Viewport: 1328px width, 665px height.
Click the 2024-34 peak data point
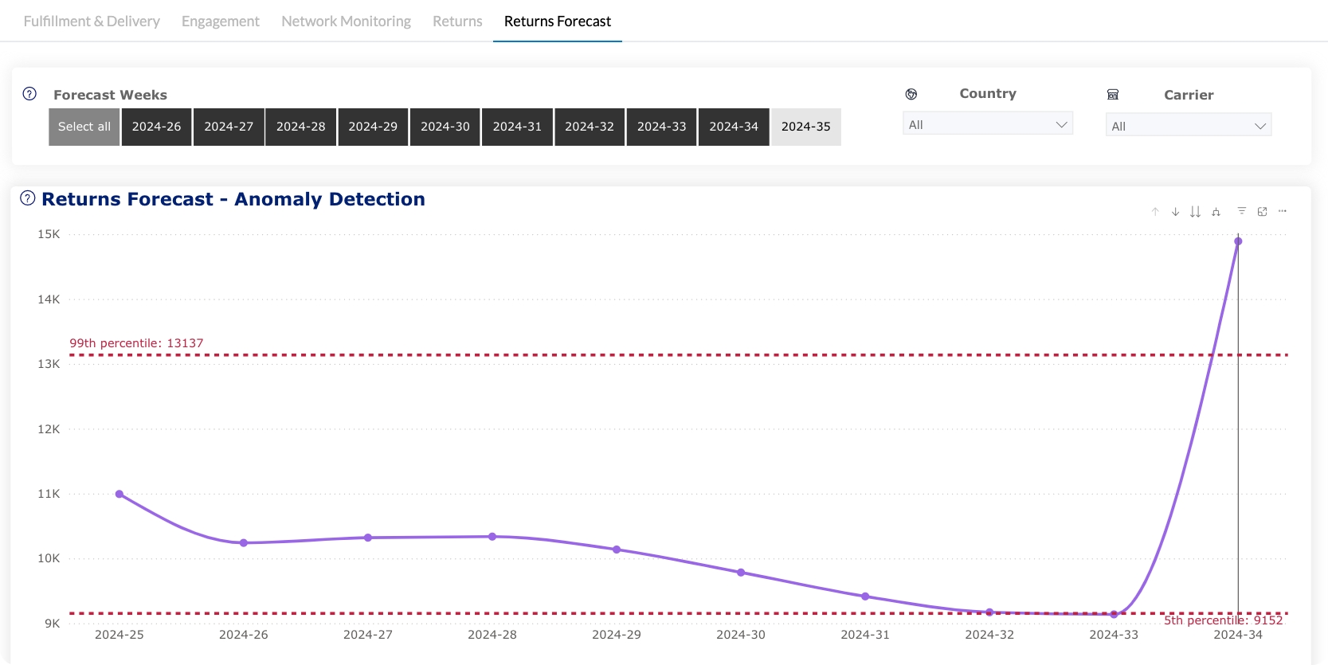(x=1238, y=241)
